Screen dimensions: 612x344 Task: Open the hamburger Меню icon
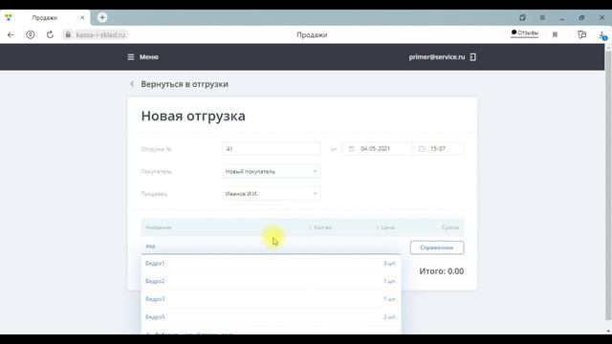click(131, 57)
